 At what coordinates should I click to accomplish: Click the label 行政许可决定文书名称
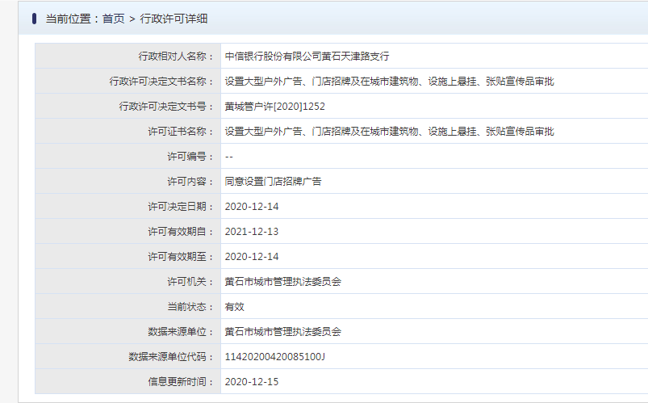coord(162,82)
